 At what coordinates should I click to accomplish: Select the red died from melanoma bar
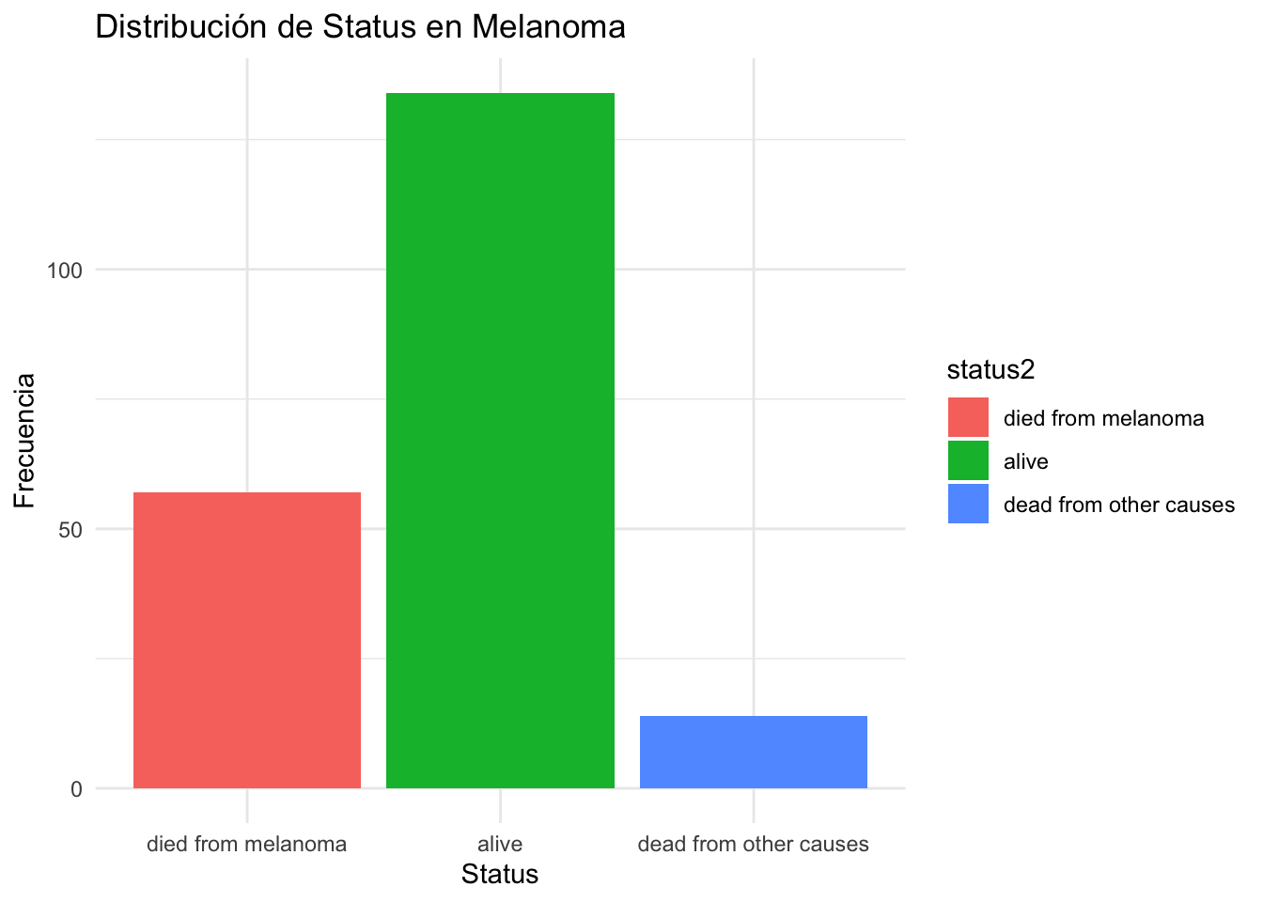pos(247,640)
